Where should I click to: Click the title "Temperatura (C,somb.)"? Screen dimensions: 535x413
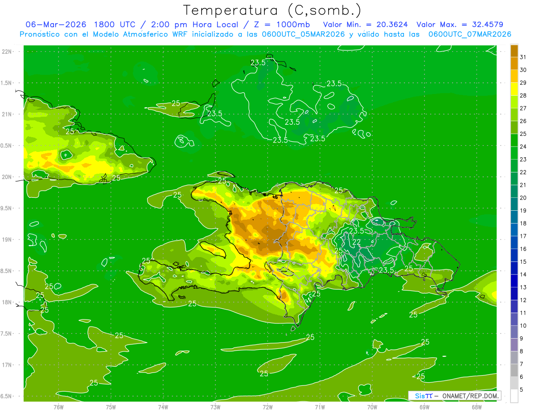(x=272, y=10)
